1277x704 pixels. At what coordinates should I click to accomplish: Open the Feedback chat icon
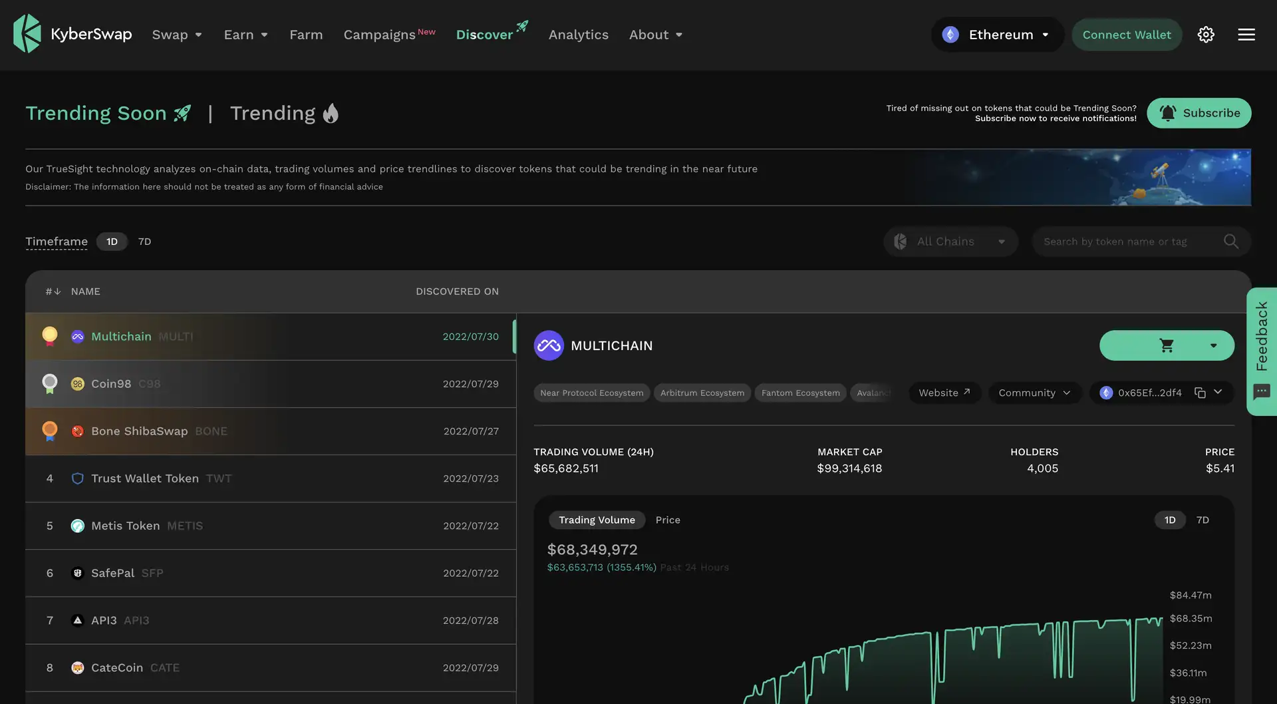pos(1261,392)
